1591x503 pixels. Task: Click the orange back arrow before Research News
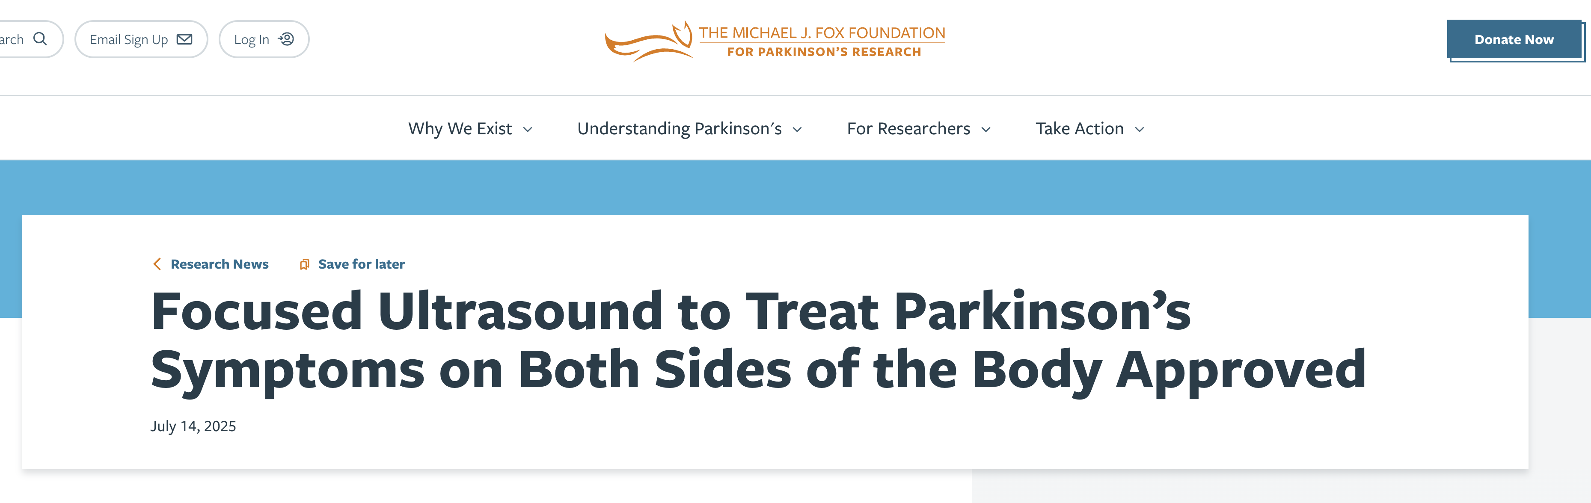[157, 264]
